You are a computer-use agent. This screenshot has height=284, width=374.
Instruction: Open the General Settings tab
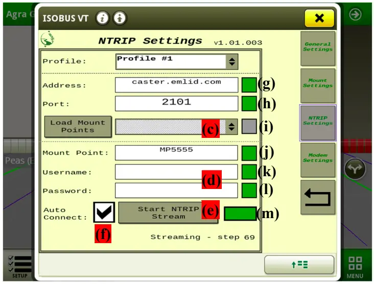point(318,49)
